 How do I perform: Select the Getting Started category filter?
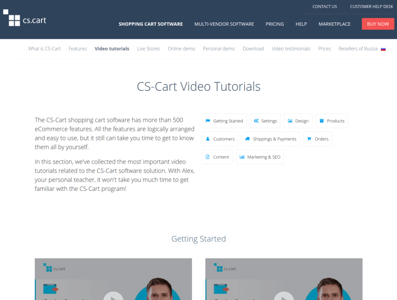tap(225, 120)
